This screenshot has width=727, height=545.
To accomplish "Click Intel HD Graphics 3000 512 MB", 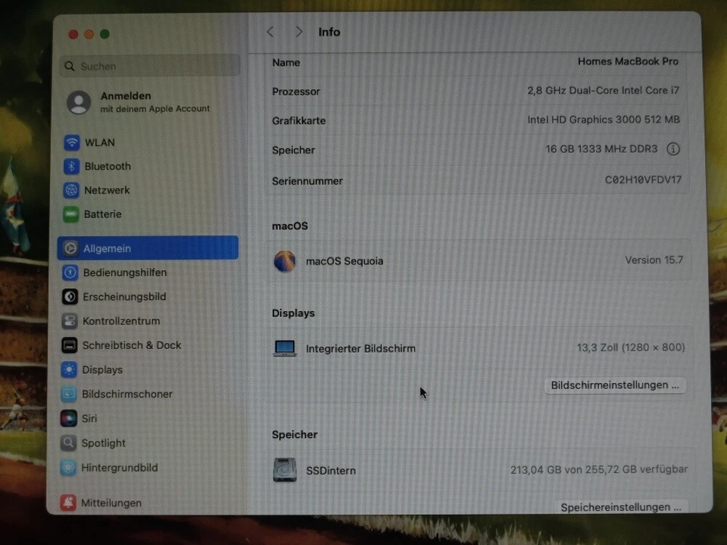I will click(x=604, y=120).
